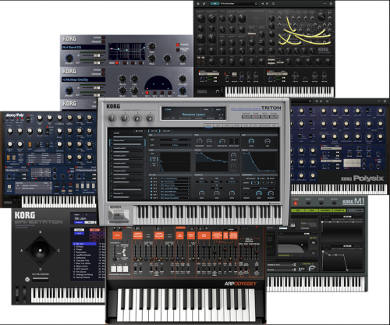This screenshot has width=390, height=325.
Task: Click first white square button on ARP Odyssey
Action: pos(114,269)
